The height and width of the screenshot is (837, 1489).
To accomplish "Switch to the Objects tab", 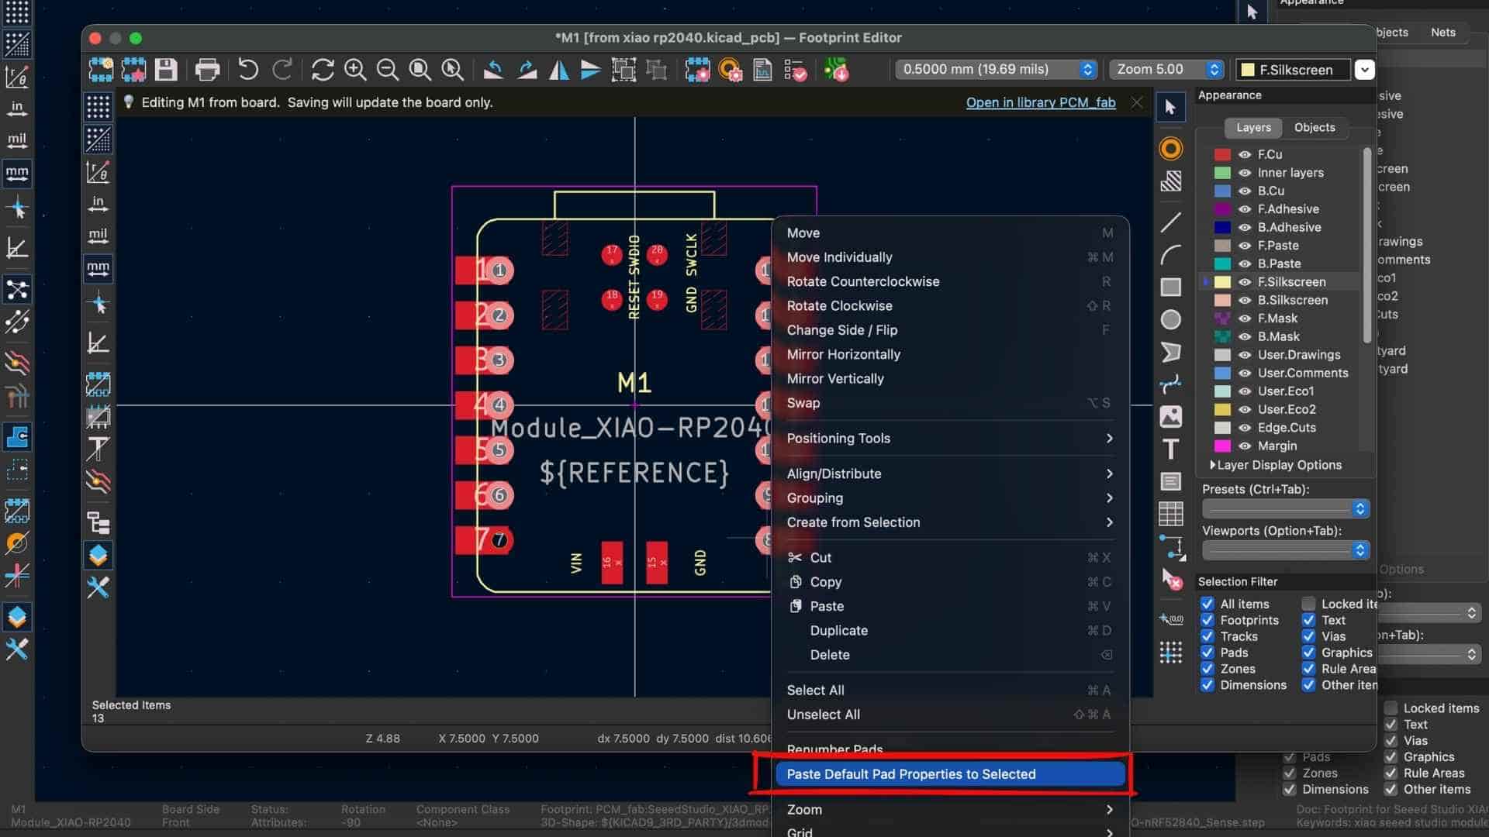I will [1314, 127].
